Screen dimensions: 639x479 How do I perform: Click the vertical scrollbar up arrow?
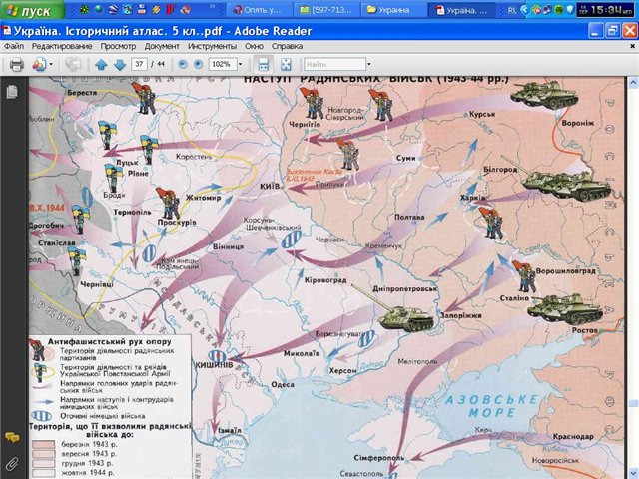tap(633, 83)
